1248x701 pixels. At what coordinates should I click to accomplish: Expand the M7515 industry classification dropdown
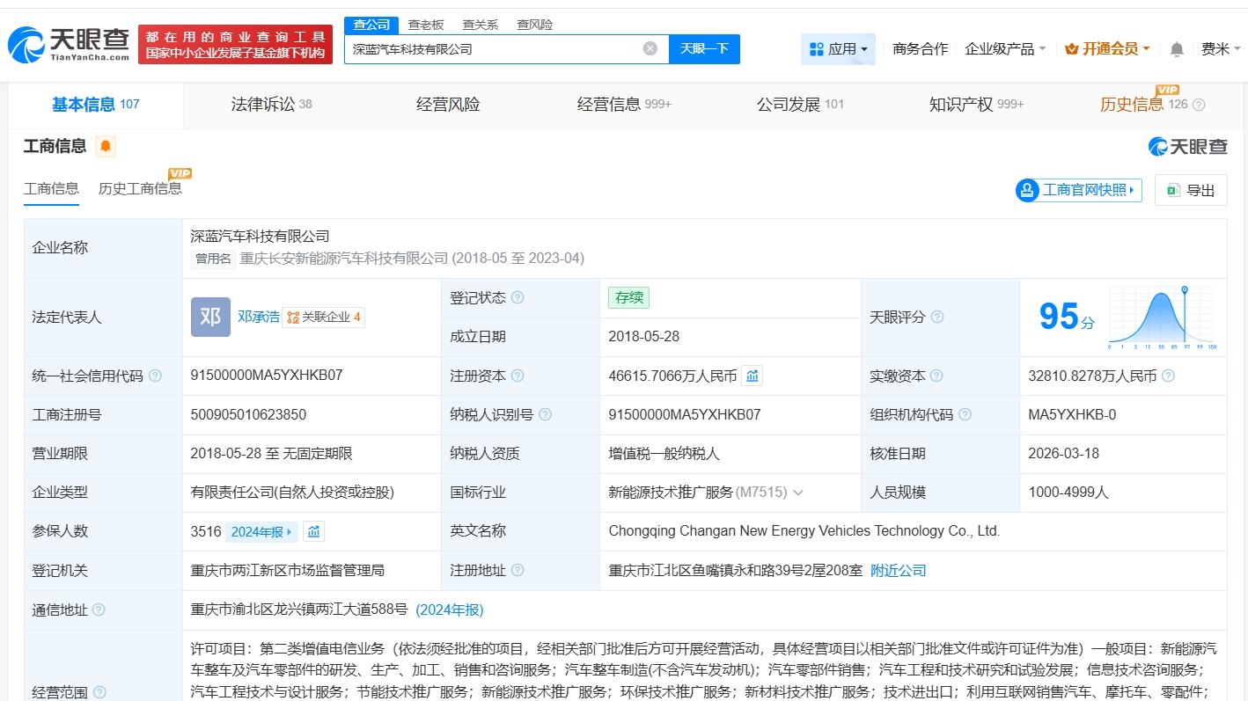(x=798, y=492)
